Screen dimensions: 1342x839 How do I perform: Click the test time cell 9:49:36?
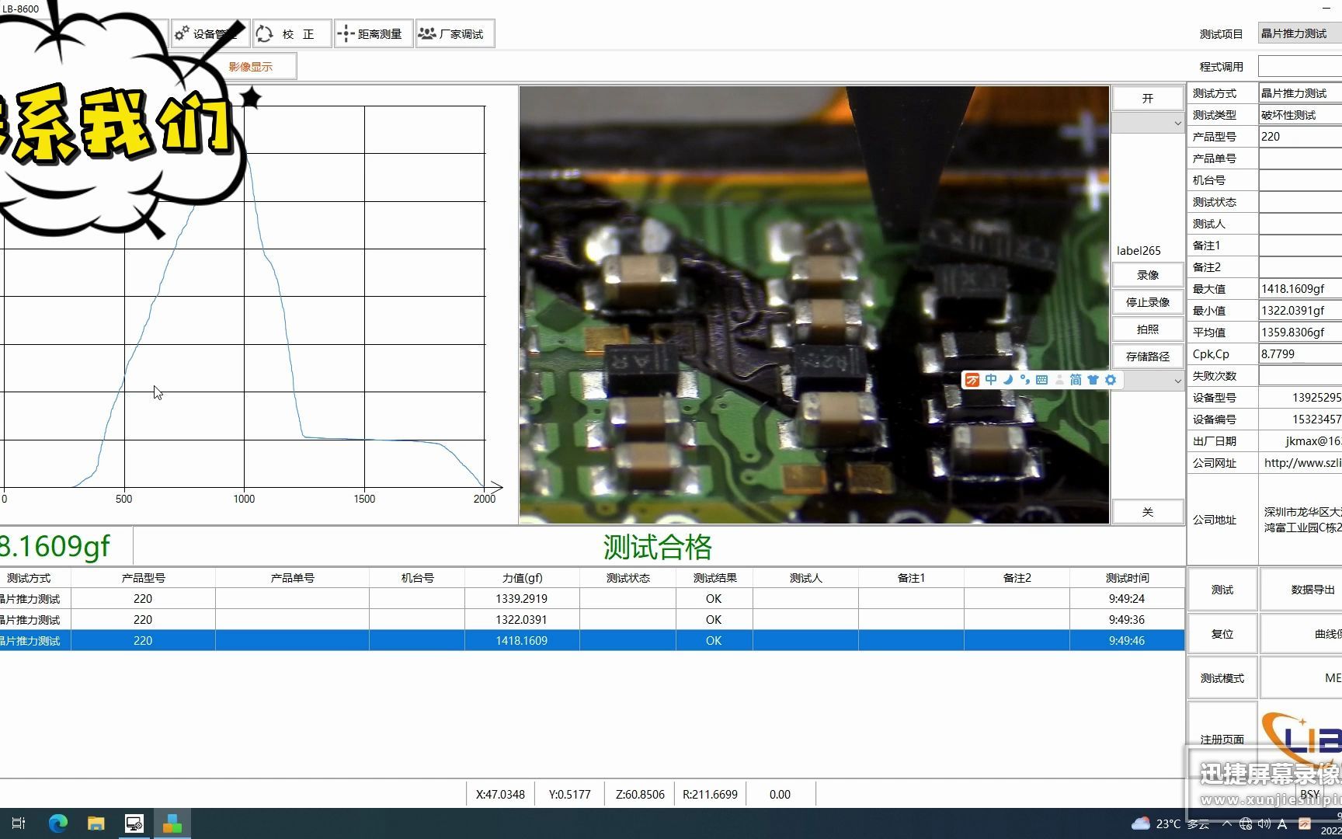point(1127,620)
